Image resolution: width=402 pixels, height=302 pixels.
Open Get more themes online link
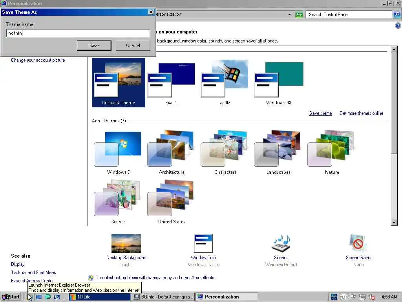[x=361, y=113]
